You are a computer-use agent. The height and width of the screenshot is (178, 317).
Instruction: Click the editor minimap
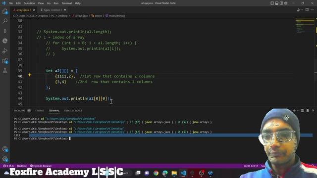[305, 25]
